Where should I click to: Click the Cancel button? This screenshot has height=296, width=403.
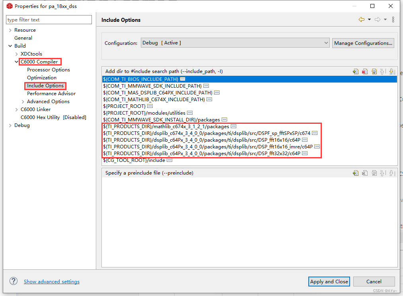[374, 281]
